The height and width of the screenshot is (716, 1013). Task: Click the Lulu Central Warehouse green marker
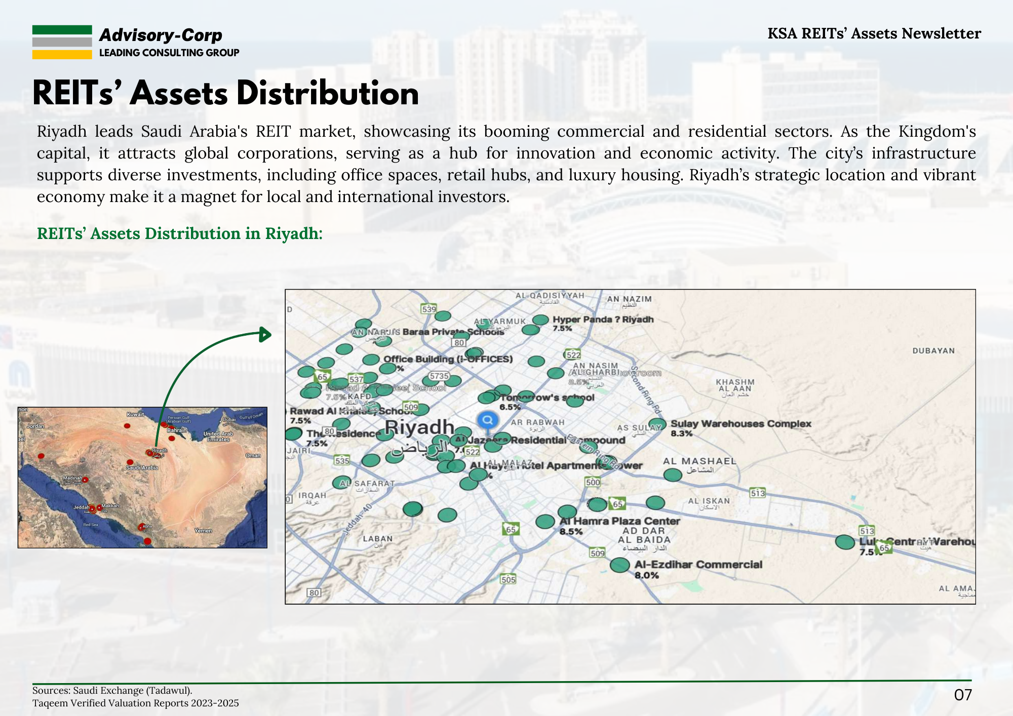coord(845,542)
